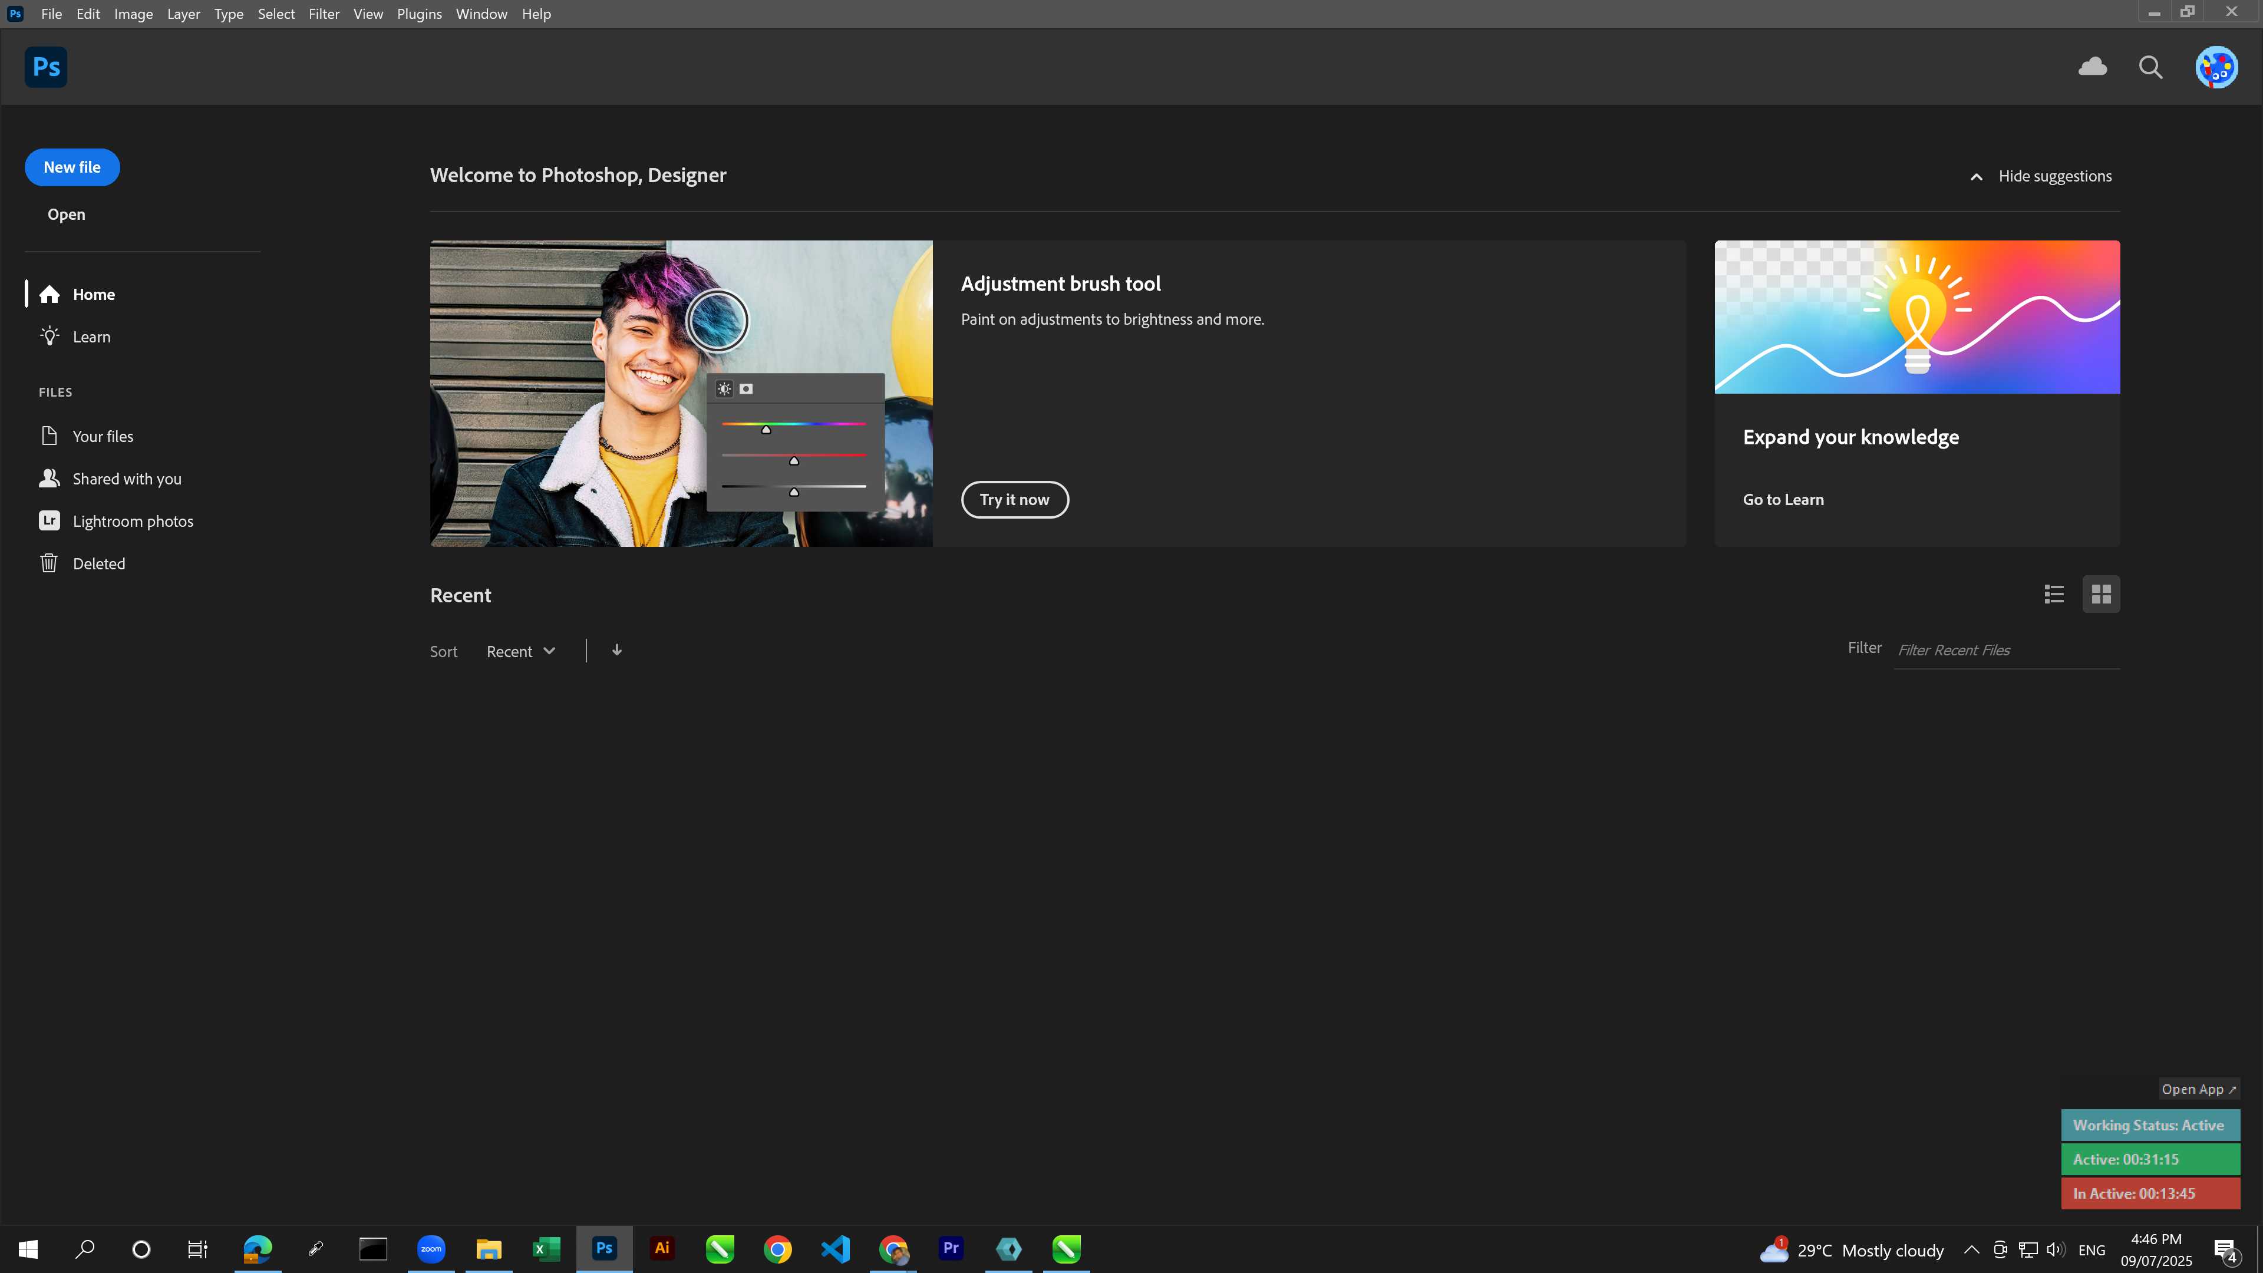
Task: Click the Working Status: Active indicator
Action: [x=2150, y=1126]
